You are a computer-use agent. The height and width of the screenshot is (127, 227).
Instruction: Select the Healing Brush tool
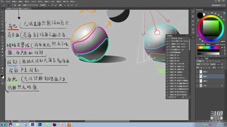2,30
